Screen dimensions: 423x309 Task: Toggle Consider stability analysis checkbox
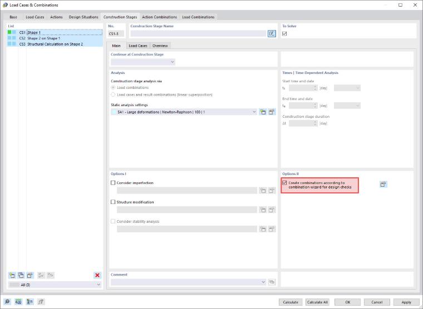click(x=113, y=221)
